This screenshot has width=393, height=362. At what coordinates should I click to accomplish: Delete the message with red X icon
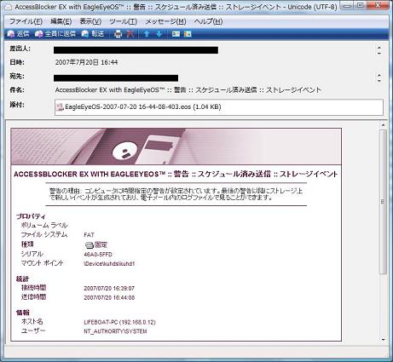click(130, 34)
